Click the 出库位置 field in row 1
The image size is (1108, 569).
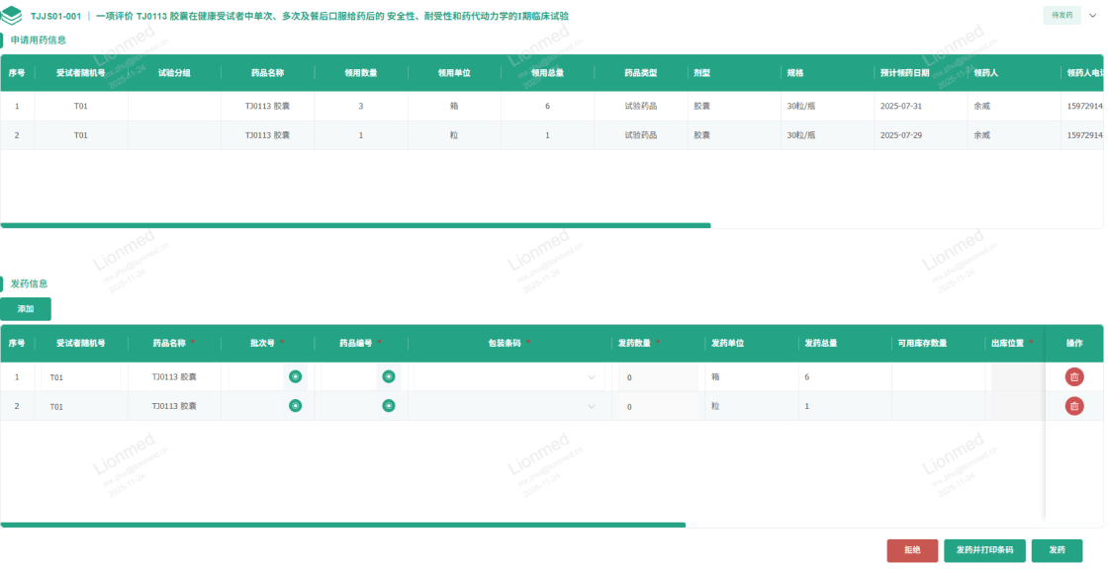pos(1016,377)
